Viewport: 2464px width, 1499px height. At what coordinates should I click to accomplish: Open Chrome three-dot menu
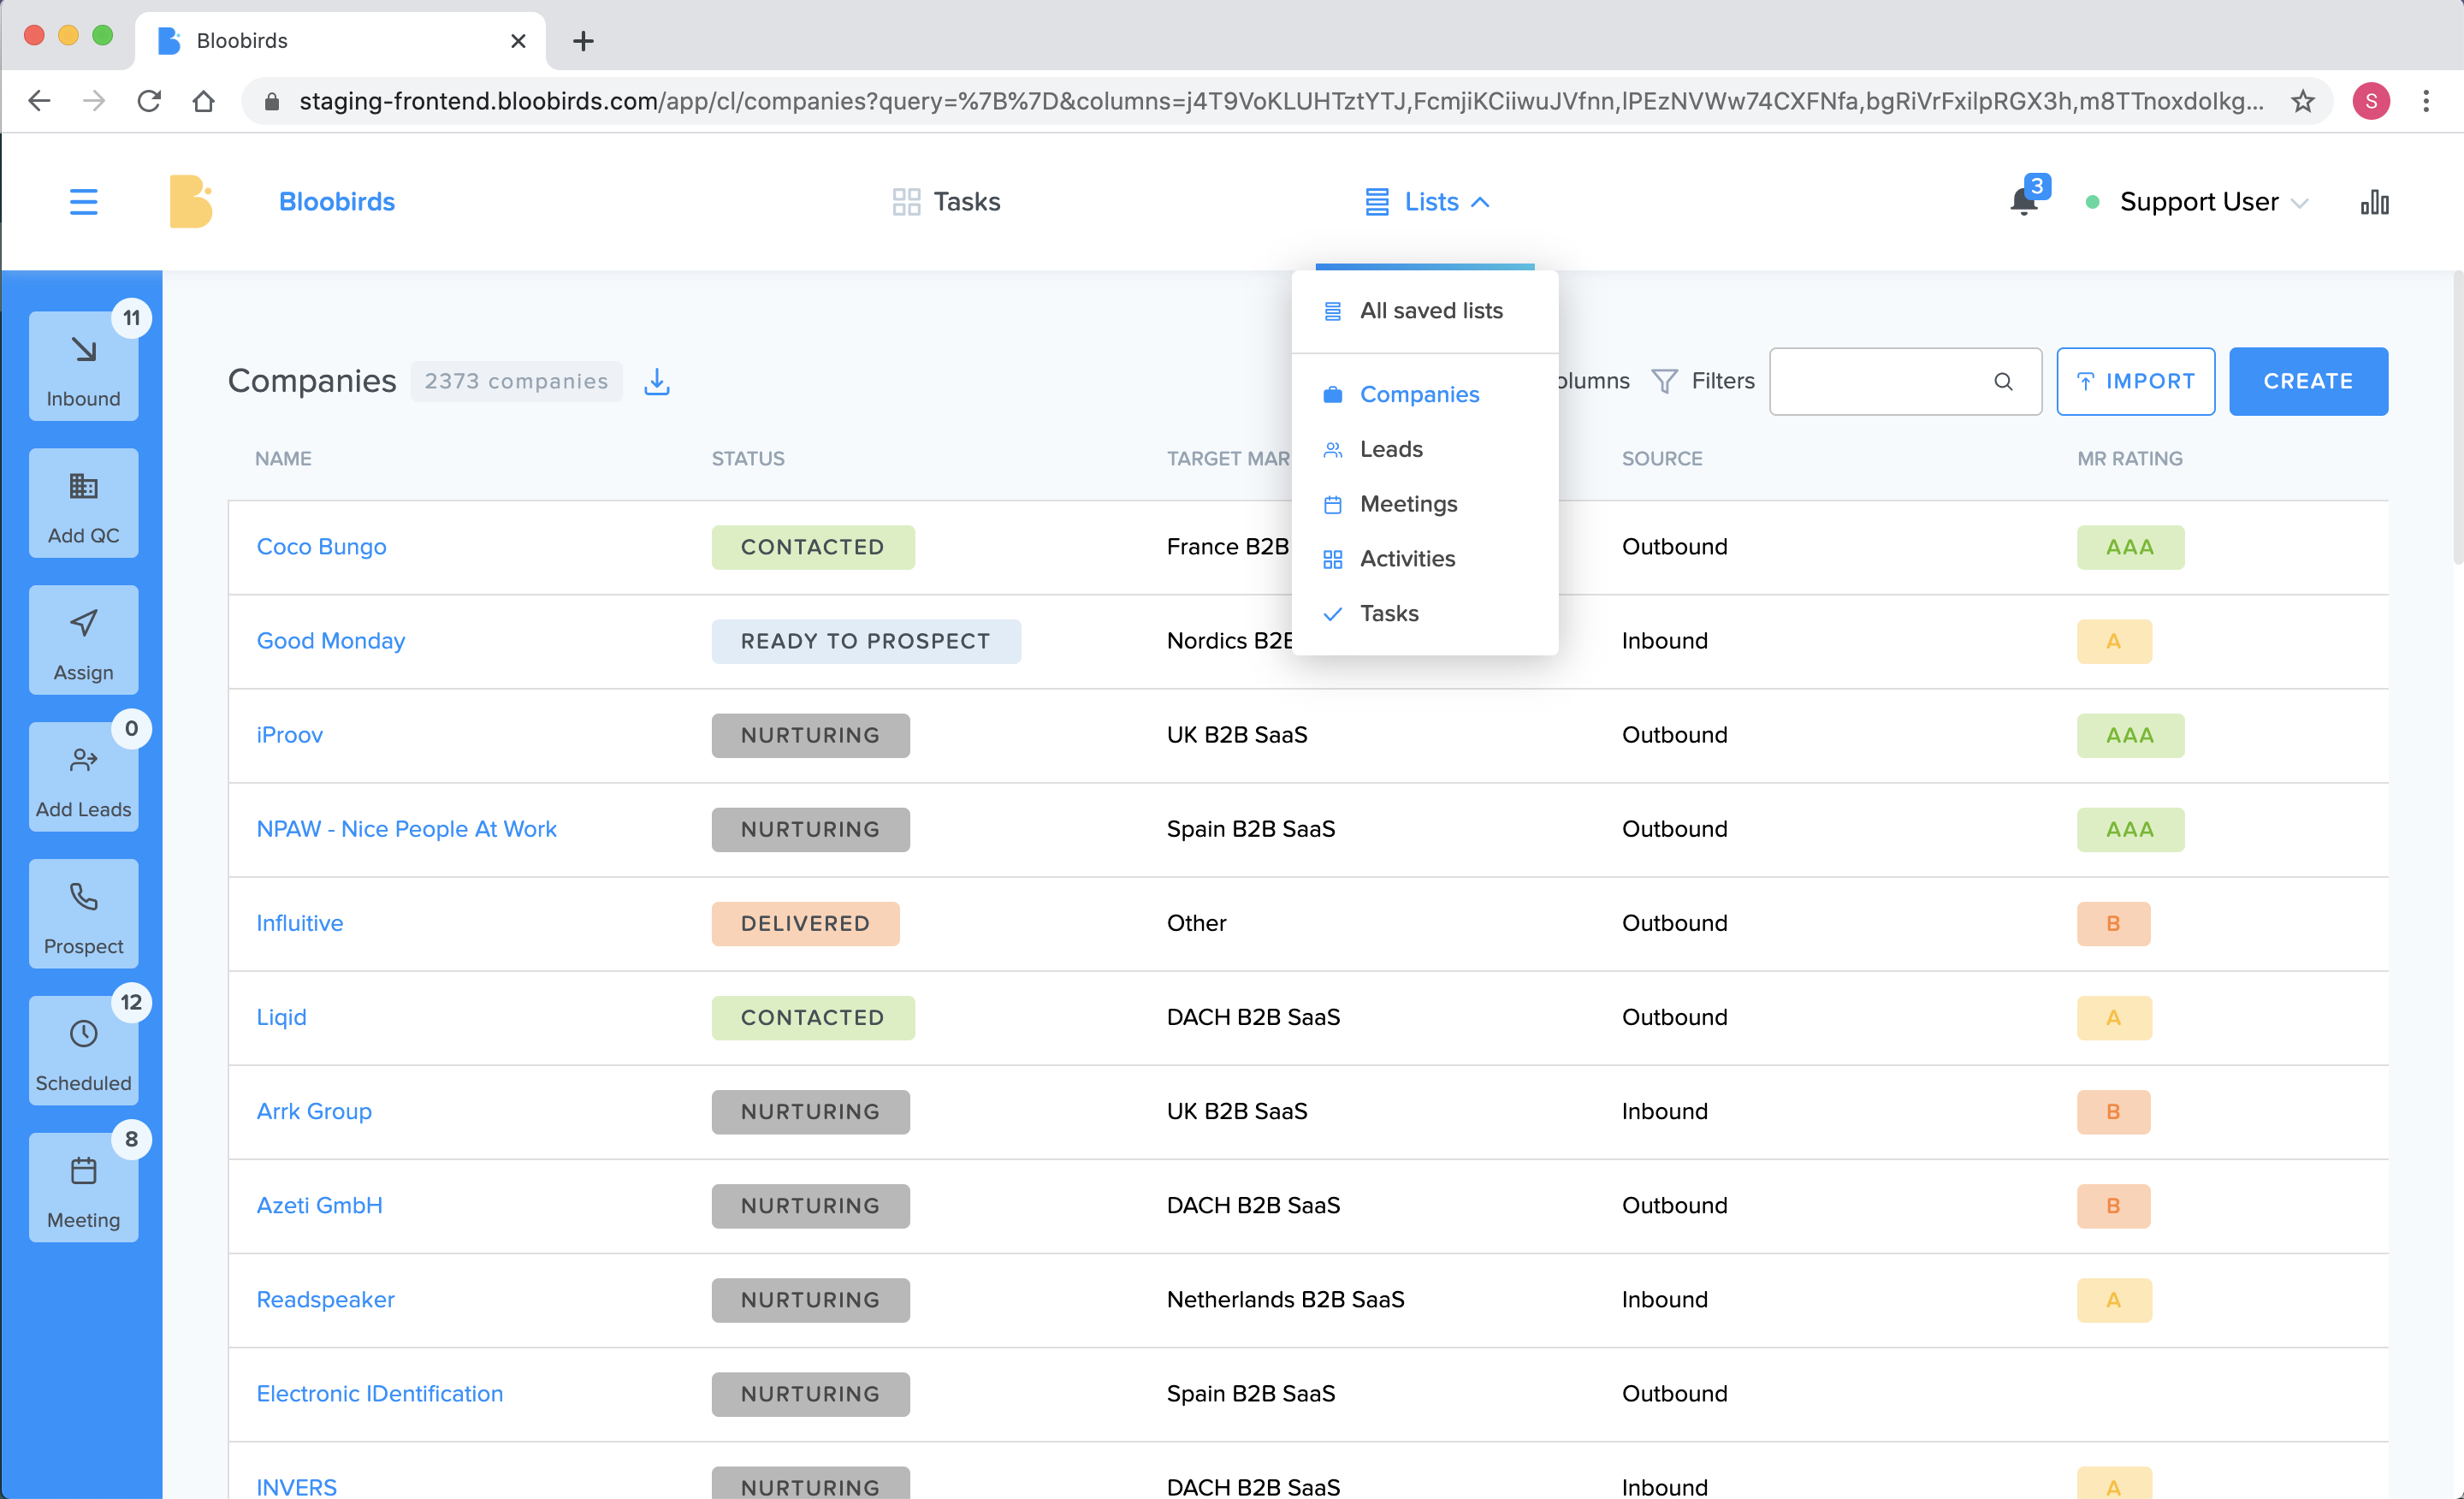[x=2426, y=101]
